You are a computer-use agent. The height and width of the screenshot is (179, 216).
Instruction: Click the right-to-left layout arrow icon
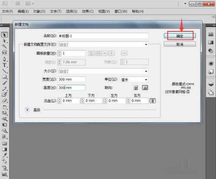124,53
